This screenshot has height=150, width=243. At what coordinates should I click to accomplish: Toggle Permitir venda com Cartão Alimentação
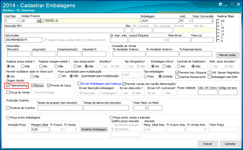(124, 84)
